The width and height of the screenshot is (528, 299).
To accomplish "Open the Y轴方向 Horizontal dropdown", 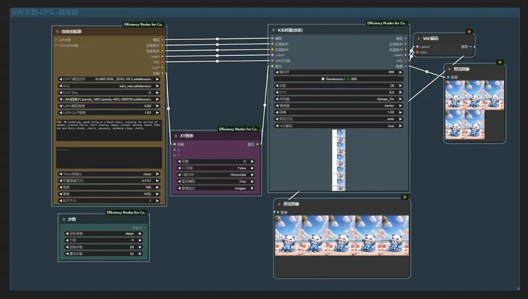I will (216, 175).
